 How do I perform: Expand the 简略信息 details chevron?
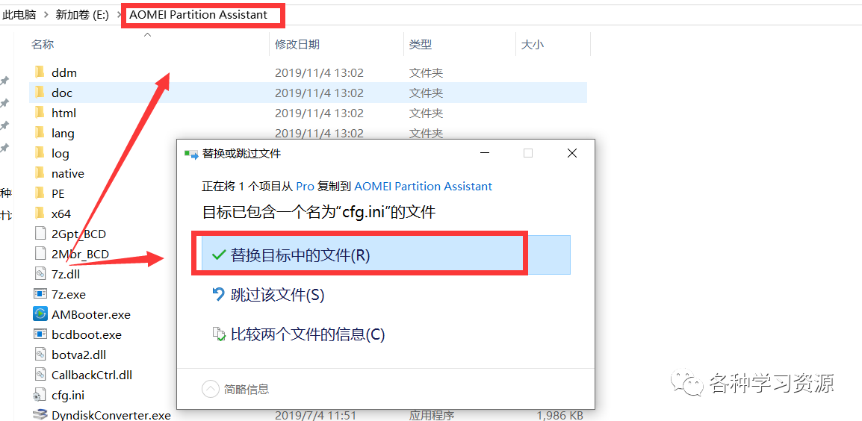211,390
